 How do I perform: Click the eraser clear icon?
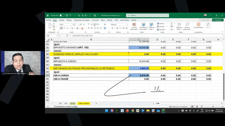pyautogui.click(x=172, y=29)
